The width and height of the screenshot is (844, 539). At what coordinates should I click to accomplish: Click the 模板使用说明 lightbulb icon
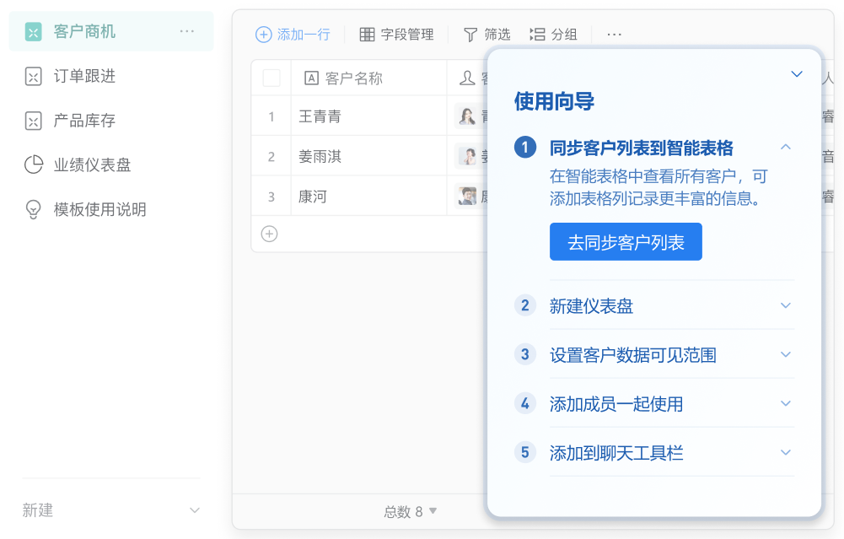point(33,209)
